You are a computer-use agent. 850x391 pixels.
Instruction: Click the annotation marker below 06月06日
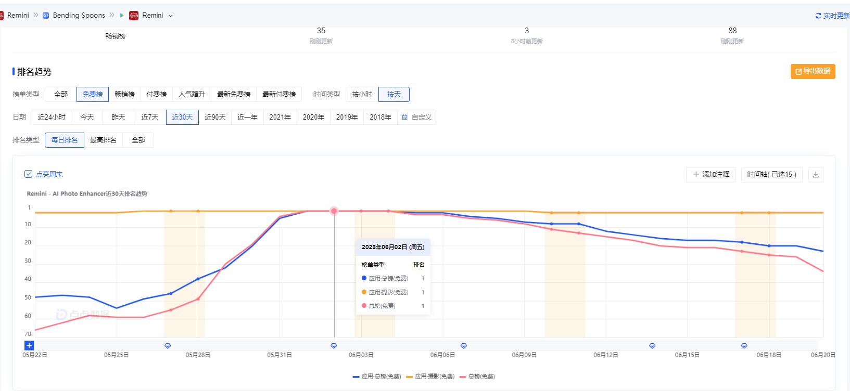[464, 346]
